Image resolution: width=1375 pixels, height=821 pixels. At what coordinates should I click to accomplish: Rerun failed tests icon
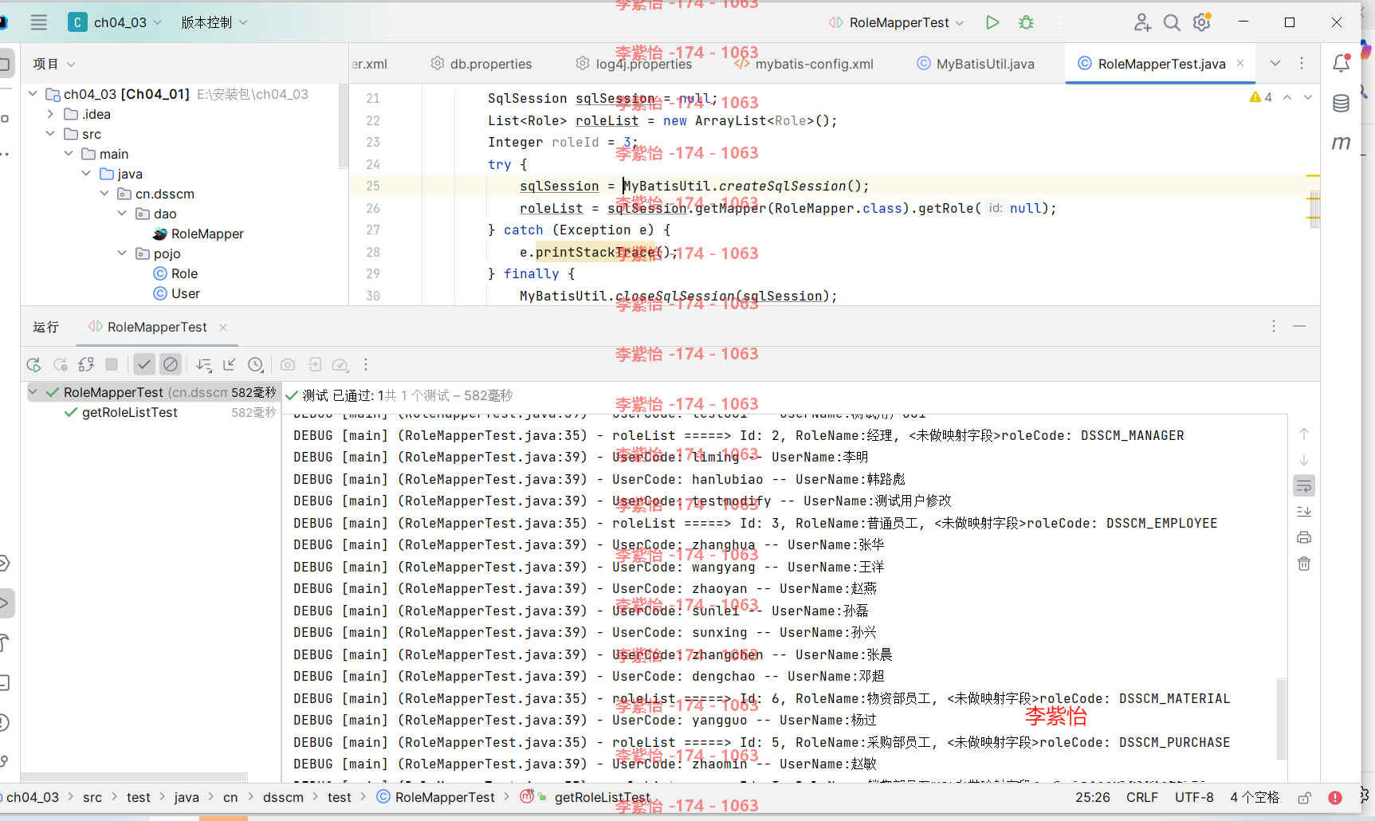coord(61,364)
